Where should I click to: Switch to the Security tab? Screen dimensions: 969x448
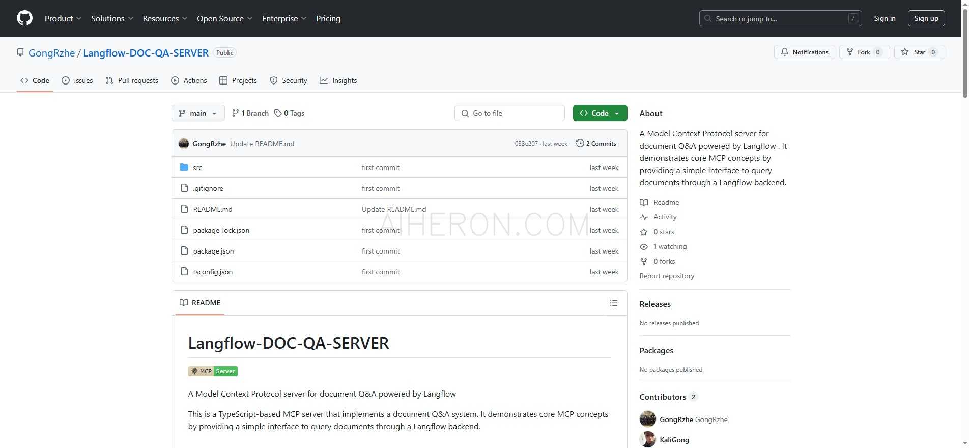289,80
